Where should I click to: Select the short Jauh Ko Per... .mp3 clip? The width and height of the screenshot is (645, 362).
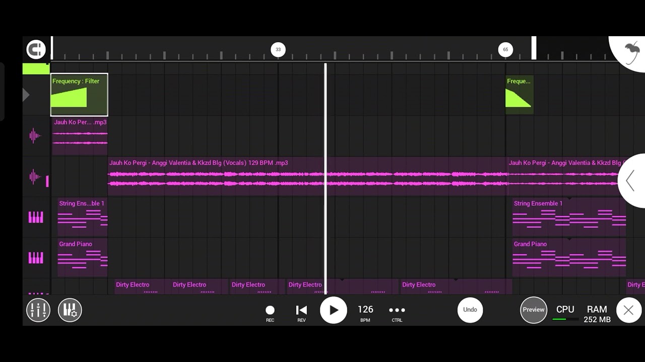(x=80, y=136)
